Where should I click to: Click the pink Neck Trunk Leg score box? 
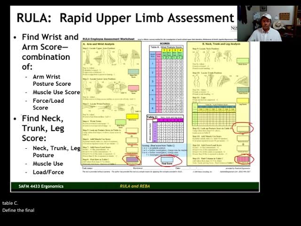click(x=243, y=159)
